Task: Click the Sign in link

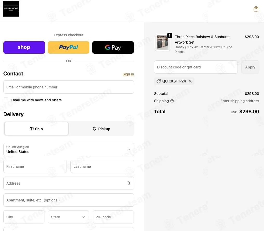Action: (128, 74)
